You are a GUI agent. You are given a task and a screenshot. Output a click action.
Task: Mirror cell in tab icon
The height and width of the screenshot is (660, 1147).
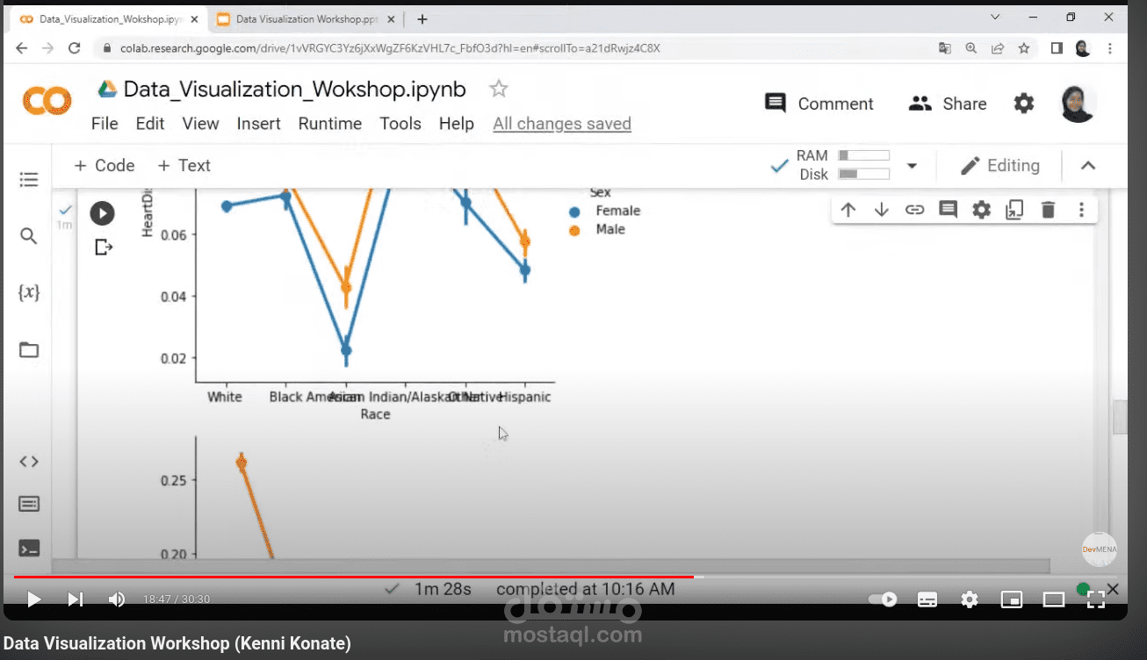(1014, 210)
